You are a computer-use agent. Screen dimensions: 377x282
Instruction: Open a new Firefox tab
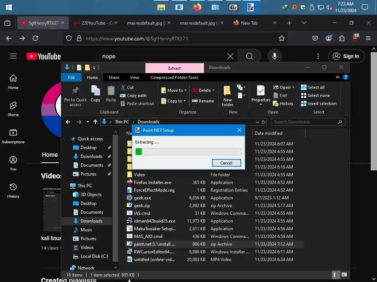click(x=289, y=23)
